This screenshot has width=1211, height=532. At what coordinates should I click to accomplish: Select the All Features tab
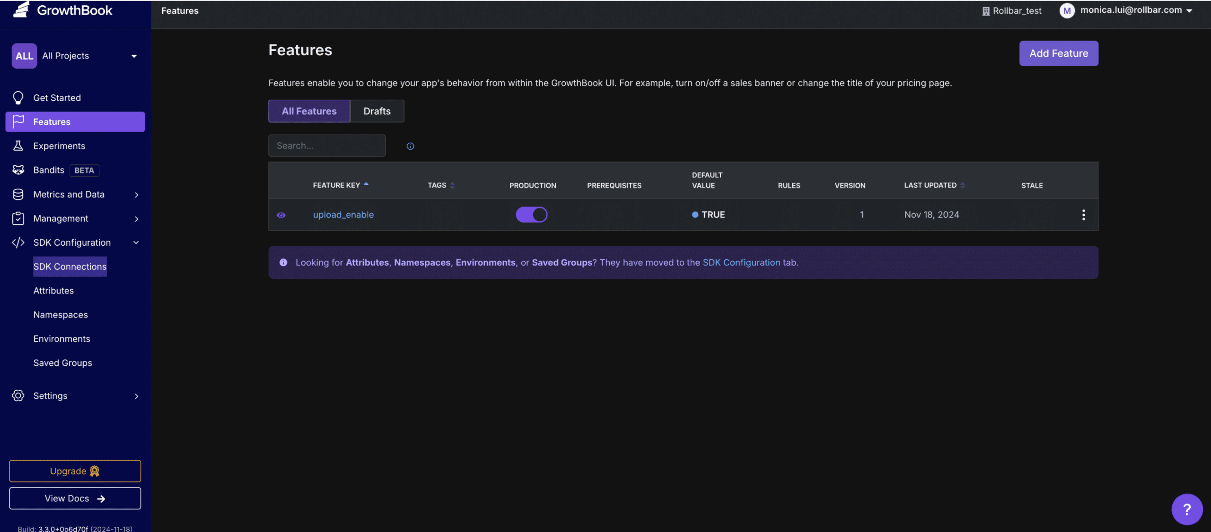(x=309, y=111)
